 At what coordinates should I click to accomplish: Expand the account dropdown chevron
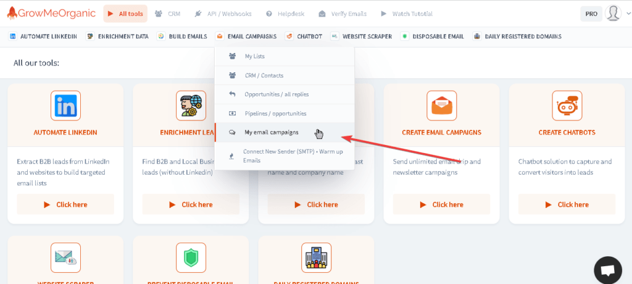[x=628, y=14]
